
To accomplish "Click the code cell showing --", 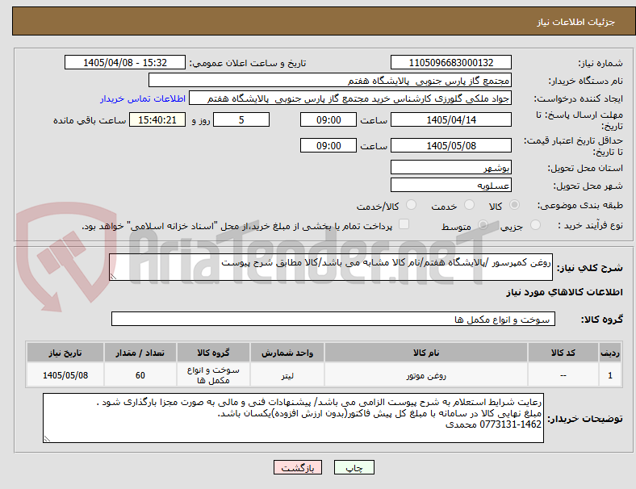I will click(x=563, y=375).
